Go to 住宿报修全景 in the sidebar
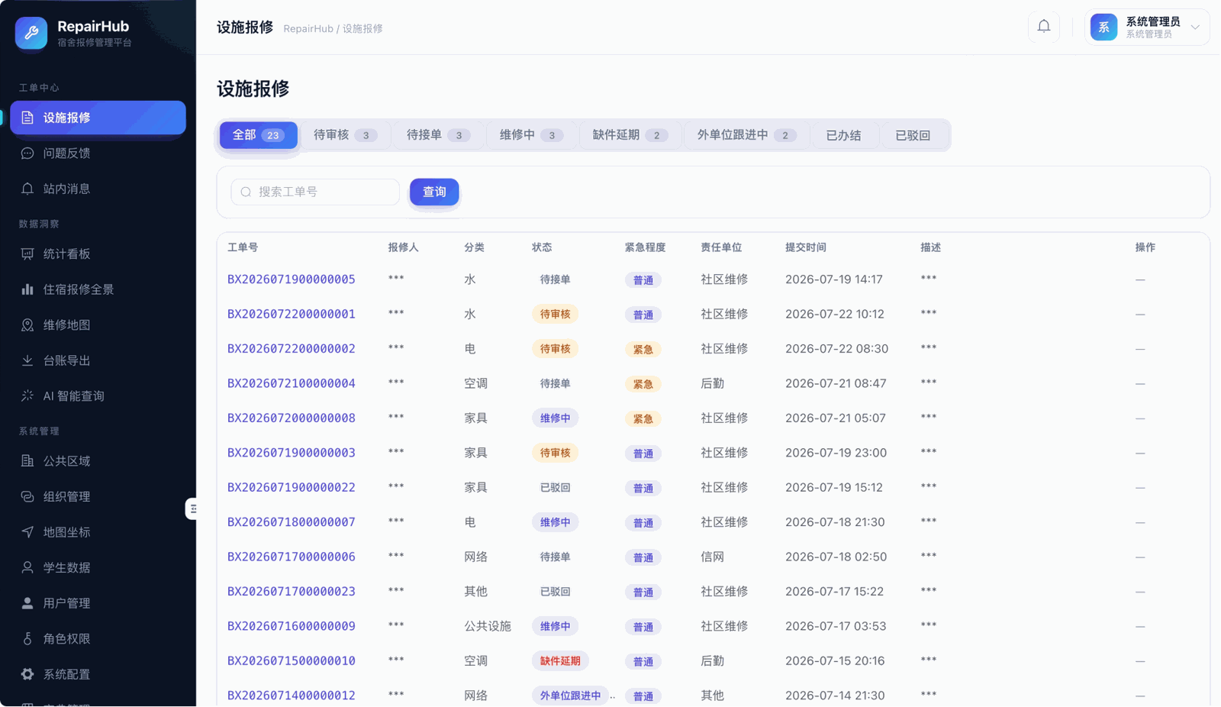Image resolution: width=1221 pixels, height=707 pixels. pos(98,289)
